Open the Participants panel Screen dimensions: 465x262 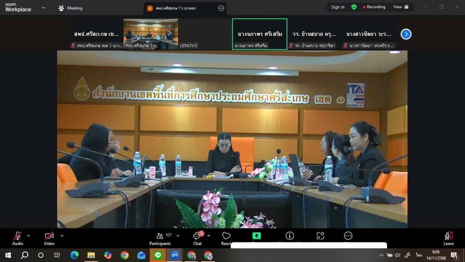(160, 236)
